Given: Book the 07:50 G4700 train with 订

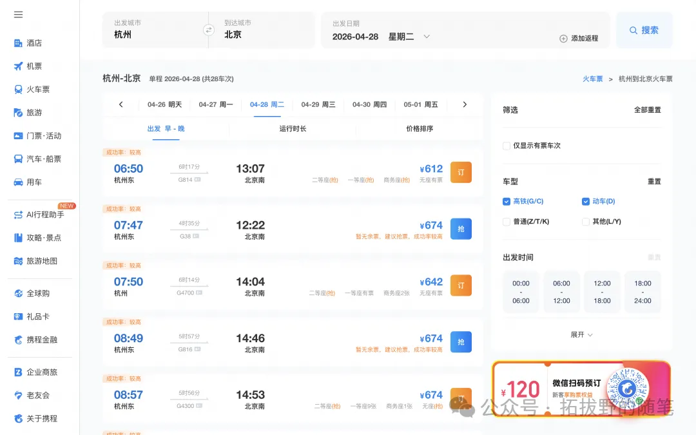Looking at the screenshot, I should coord(461,285).
